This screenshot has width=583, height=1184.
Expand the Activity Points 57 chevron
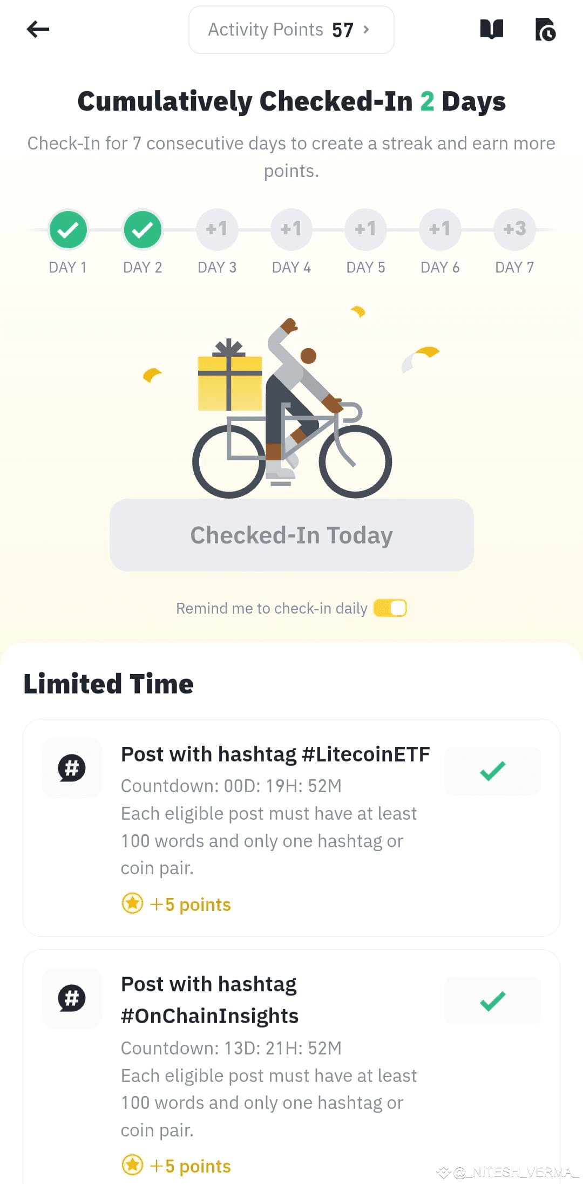(367, 30)
